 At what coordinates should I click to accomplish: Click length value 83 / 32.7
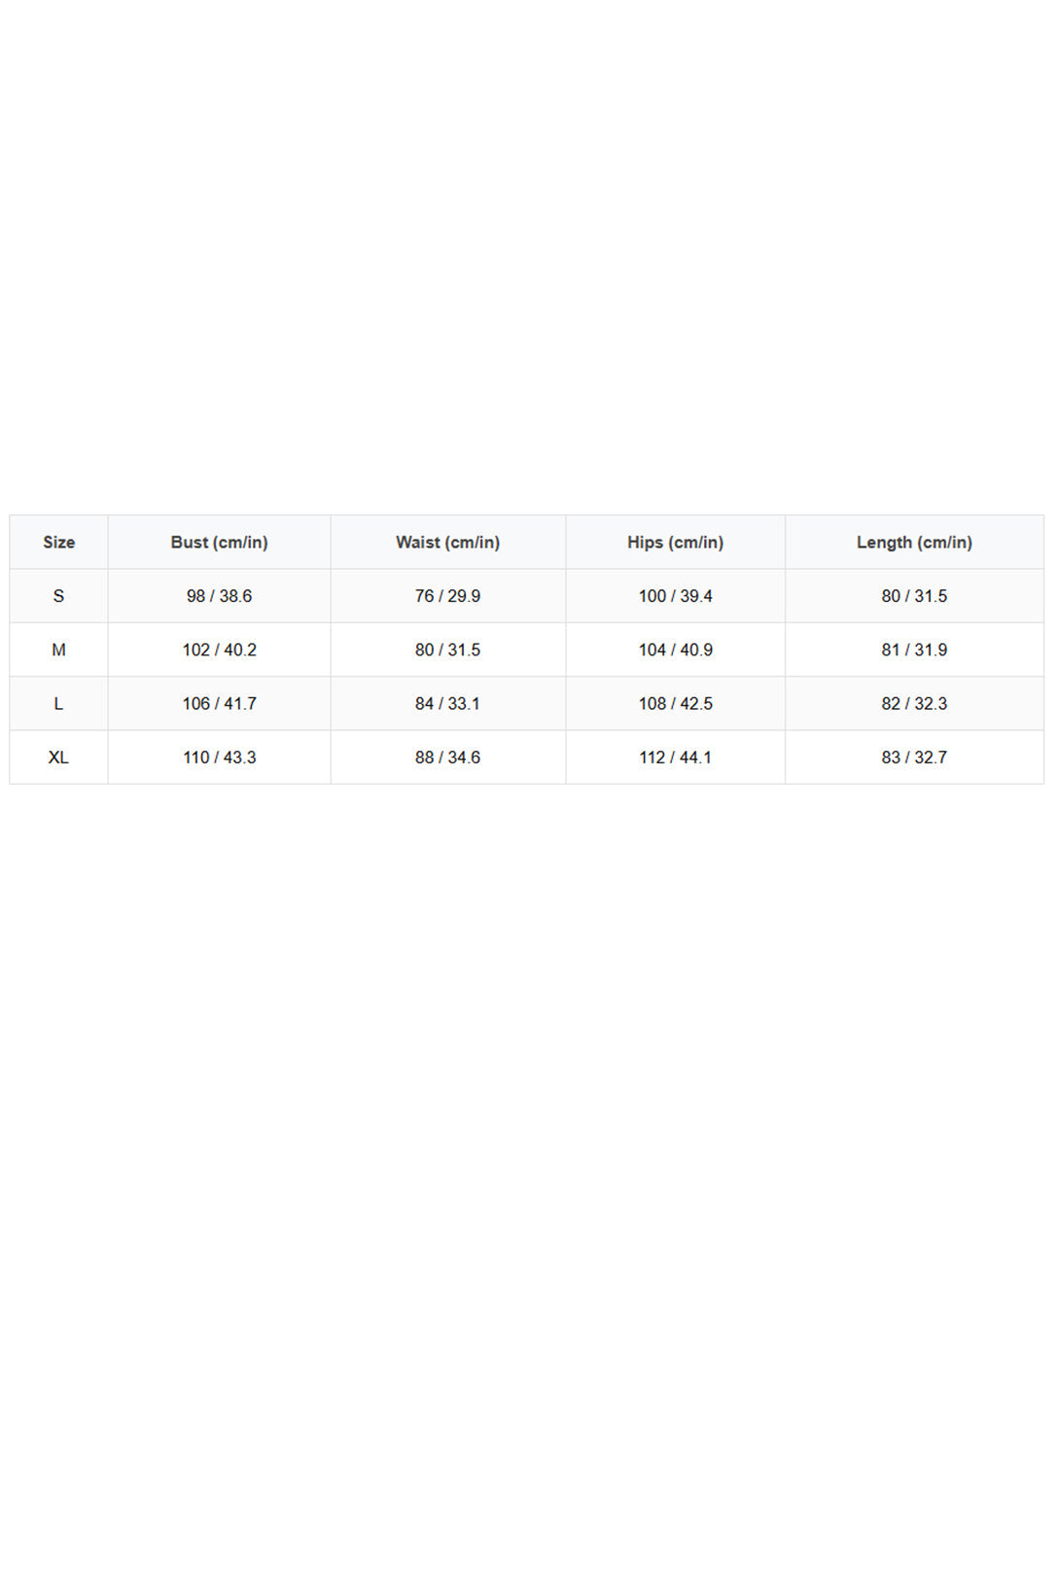(914, 758)
